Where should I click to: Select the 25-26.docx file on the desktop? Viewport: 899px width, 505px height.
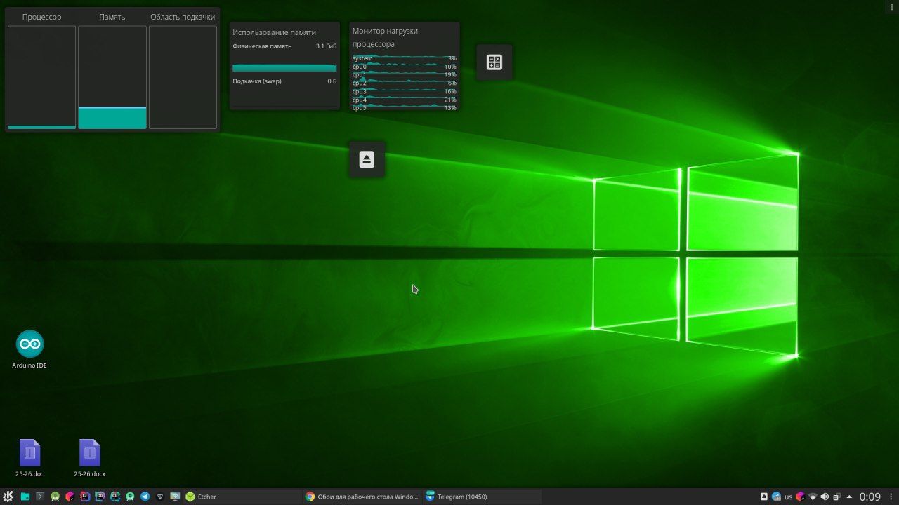(90, 458)
